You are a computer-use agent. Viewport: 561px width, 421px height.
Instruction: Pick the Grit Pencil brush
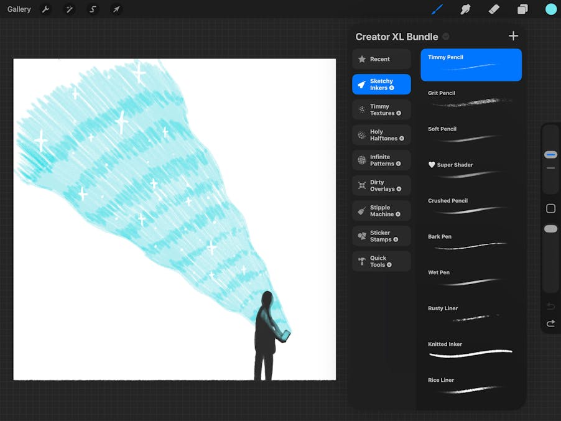[471, 98]
